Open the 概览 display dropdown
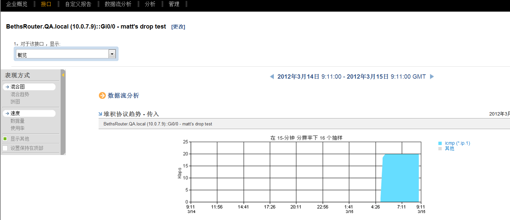This screenshot has height=220, width=510. 66,54
